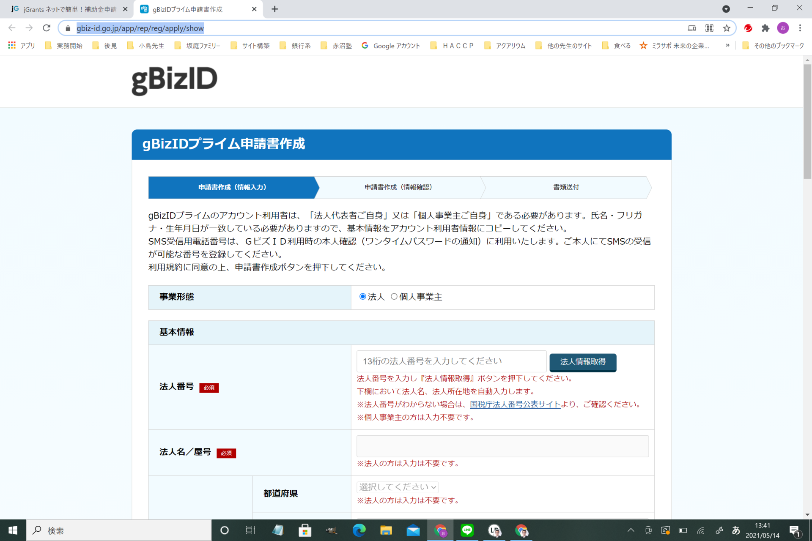Expand the hidden bookmarks chevron

(x=727, y=45)
